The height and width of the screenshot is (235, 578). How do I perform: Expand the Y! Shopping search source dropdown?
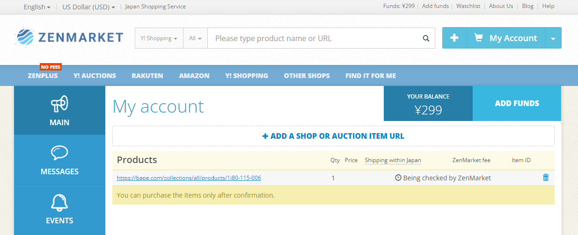coord(159,38)
